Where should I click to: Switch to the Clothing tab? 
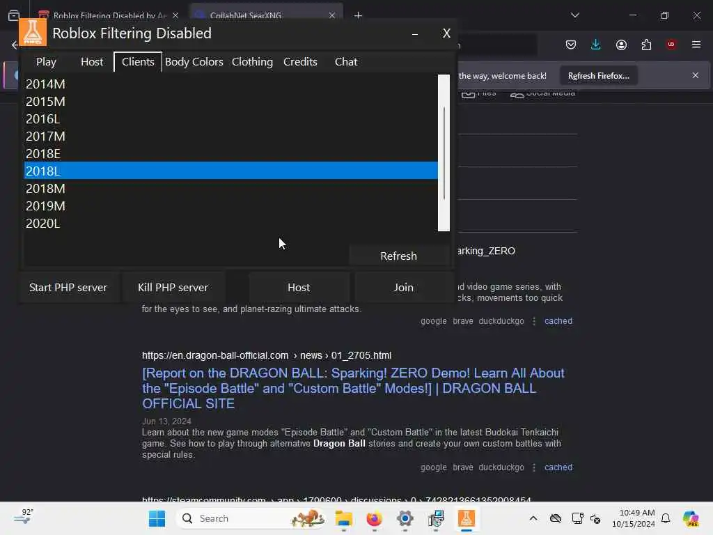pos(252,61)
